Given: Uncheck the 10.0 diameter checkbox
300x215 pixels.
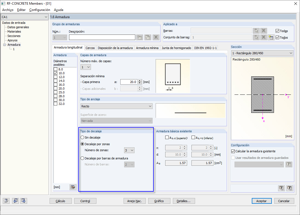Looking at the screenshot, I should click(x=56, y=73).
